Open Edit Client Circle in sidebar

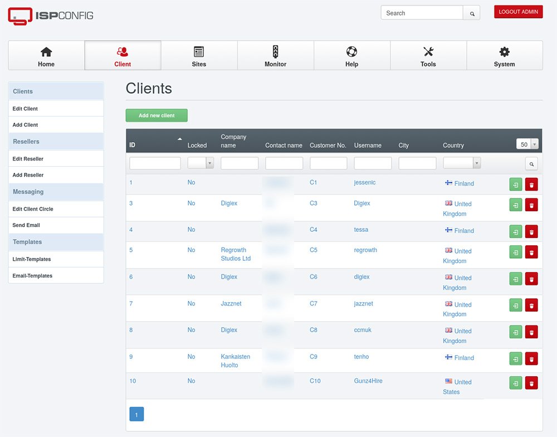tap(56, 208)
